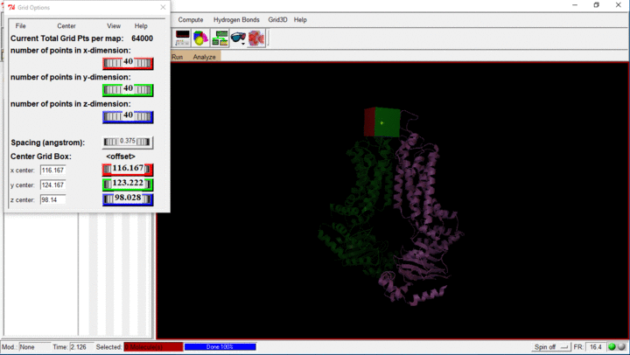
Task: Click the colored spheres molecule icon
Action: click(x=201, y=38)
